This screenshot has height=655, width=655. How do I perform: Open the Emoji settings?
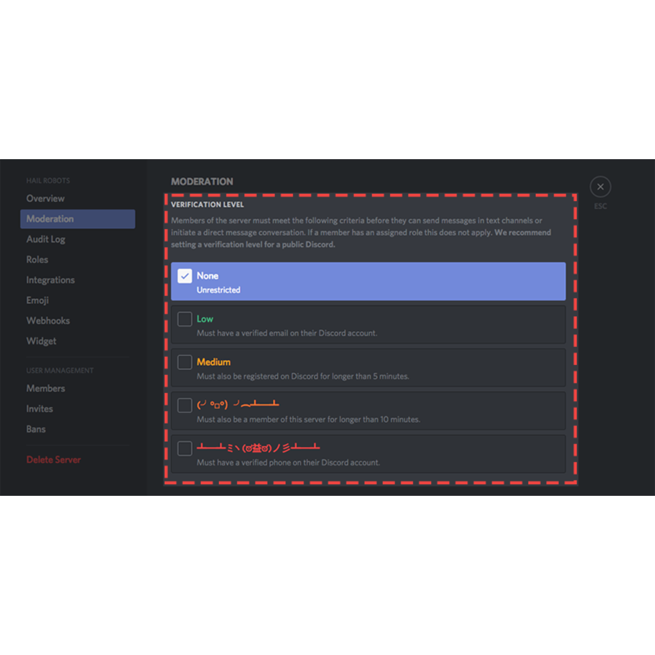37,300
